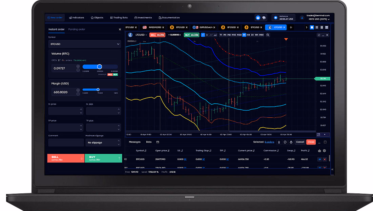Select the single chart layout icon

[312, 27]
